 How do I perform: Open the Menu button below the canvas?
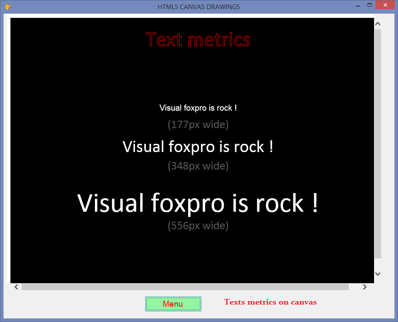[x=173, y=304]
